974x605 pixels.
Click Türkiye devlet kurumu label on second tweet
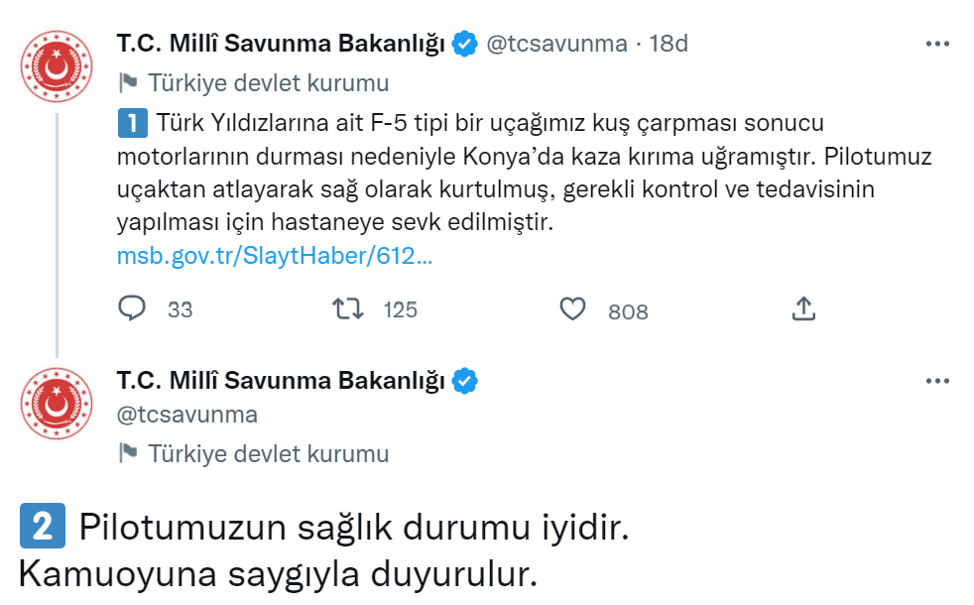269,454
